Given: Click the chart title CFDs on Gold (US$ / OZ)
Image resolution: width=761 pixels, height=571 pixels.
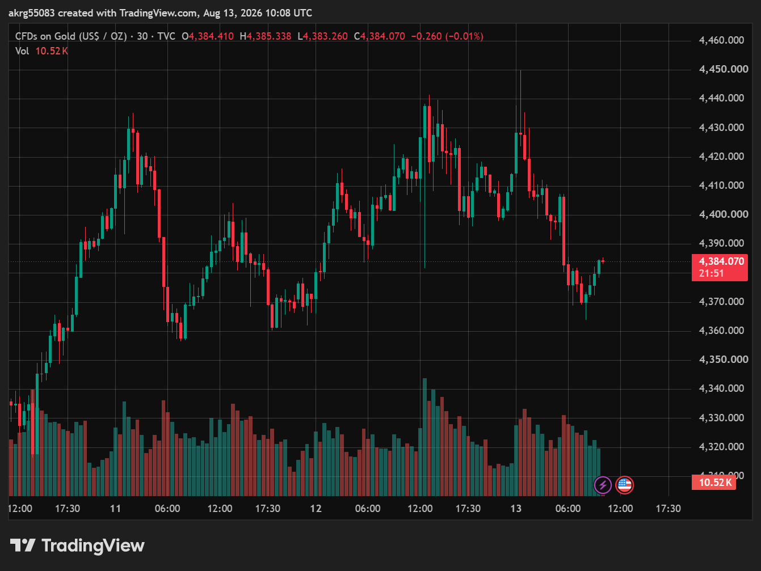Looking at the screenshot, I should click(71, 36).
